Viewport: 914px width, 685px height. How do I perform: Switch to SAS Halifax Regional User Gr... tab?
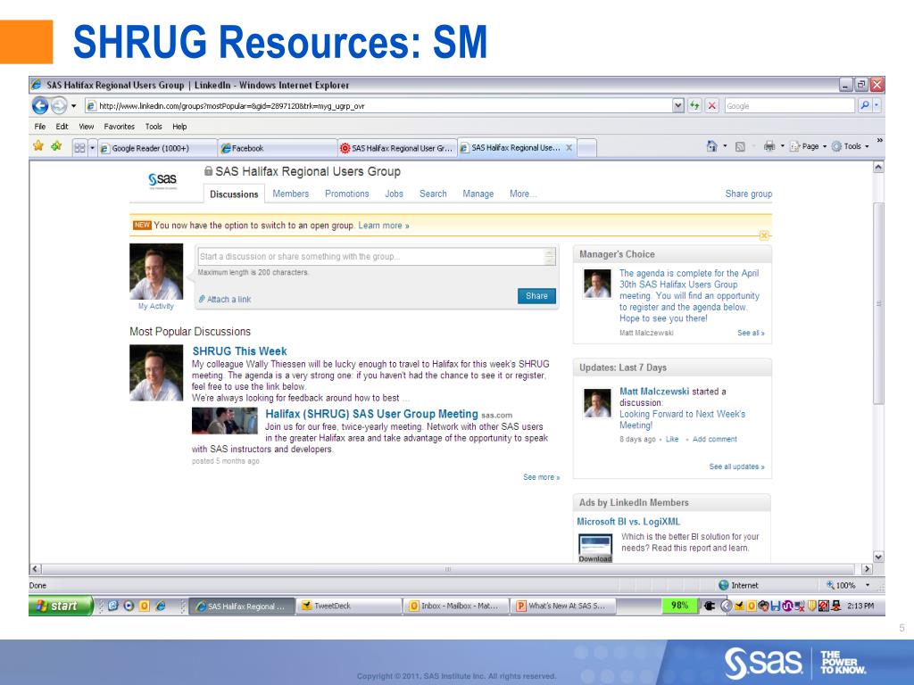coord(396,148)
